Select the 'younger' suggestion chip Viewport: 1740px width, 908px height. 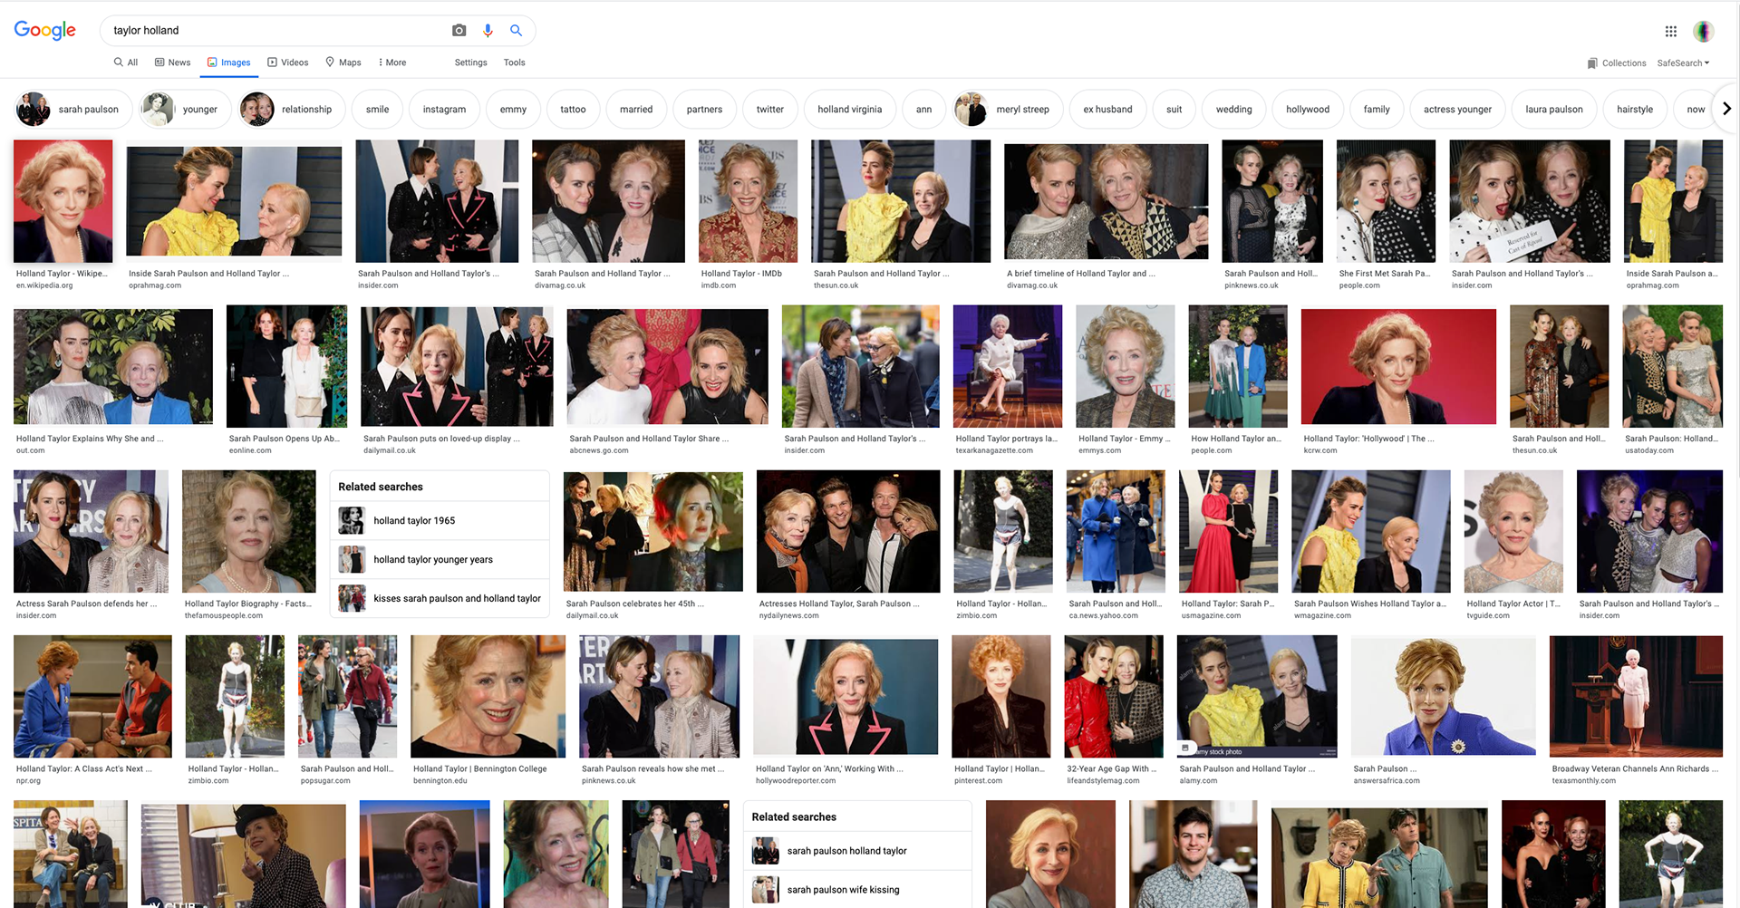pos(184,110)
